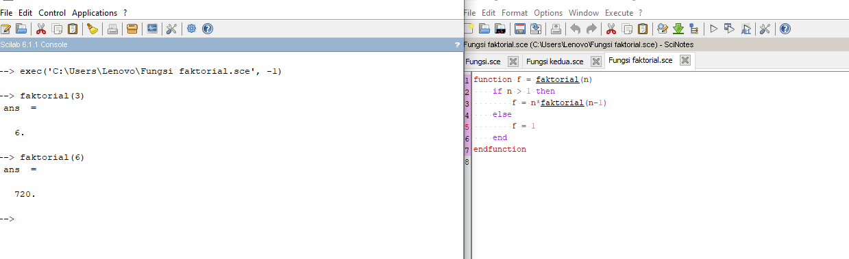
Task: Open SciNotes Format menu
Action: pyautogui.click(x=515, y=12)
